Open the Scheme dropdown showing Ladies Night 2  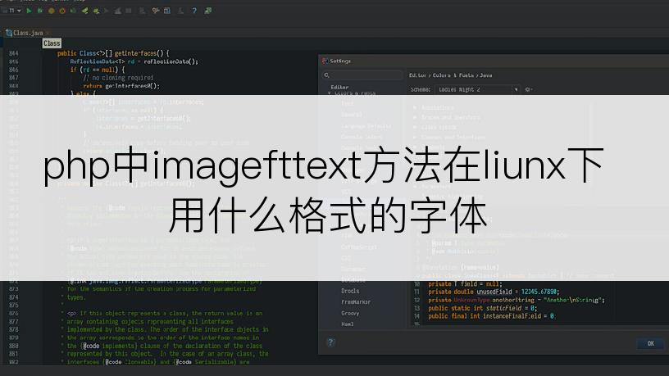(477, 89)
